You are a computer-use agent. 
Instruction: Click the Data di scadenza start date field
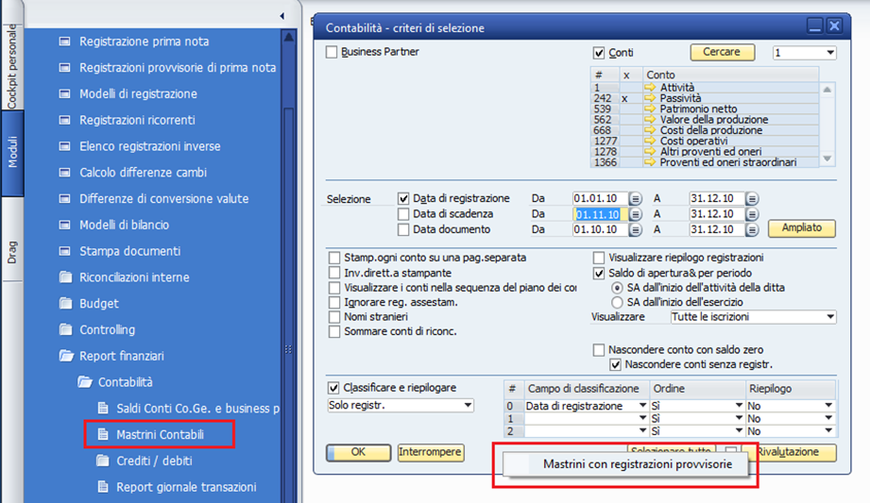tap(601, 214)
